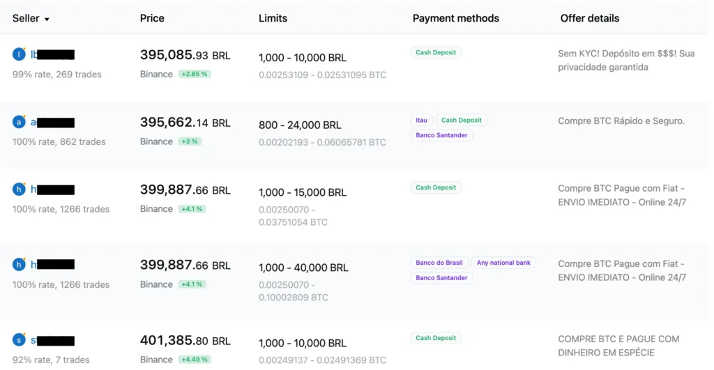The width and height of the screenshot is (714, 370).
Task: Select the 1,000 - 15,000 BRL limit
Action: coord(303,192)
